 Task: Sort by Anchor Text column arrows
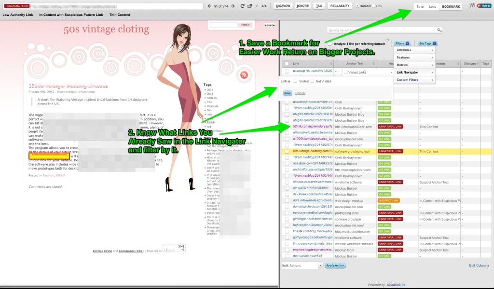374,64
